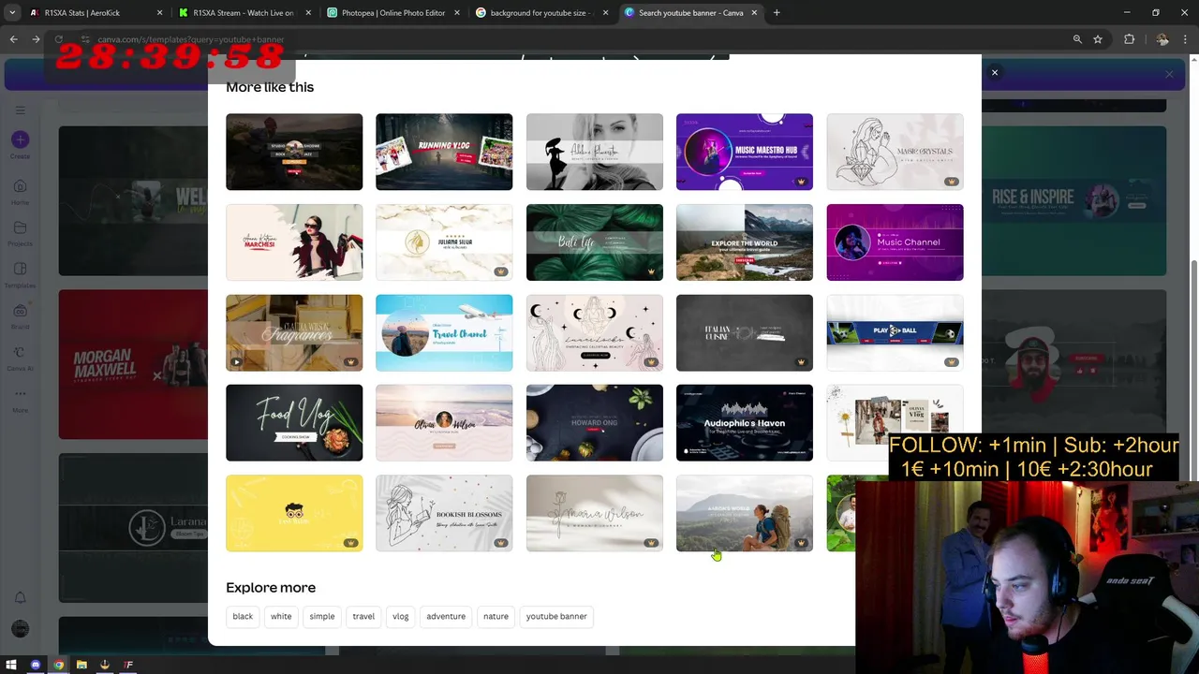1199x674 pixels.
Task: Open the Audiophile's Haven template
Action: [x=745, y=423]
